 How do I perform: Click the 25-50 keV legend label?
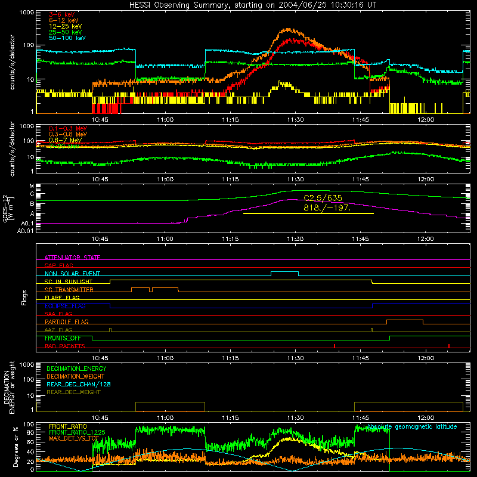pos(65,32)
